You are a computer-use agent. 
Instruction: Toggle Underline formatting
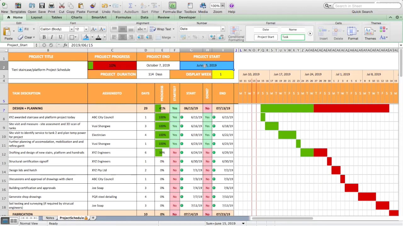coord(60,37)
